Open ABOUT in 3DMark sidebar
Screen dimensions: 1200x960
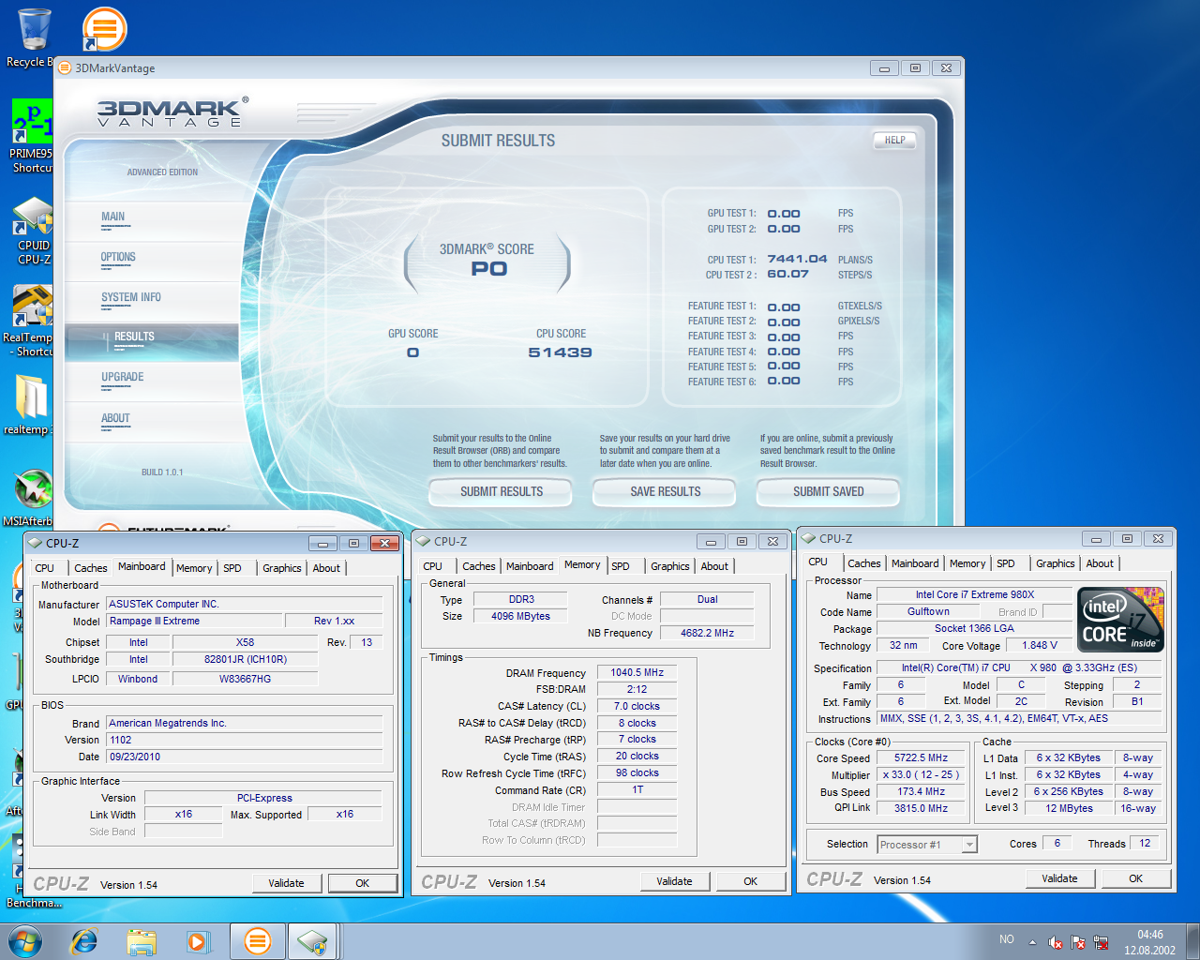tap(115, 418)
